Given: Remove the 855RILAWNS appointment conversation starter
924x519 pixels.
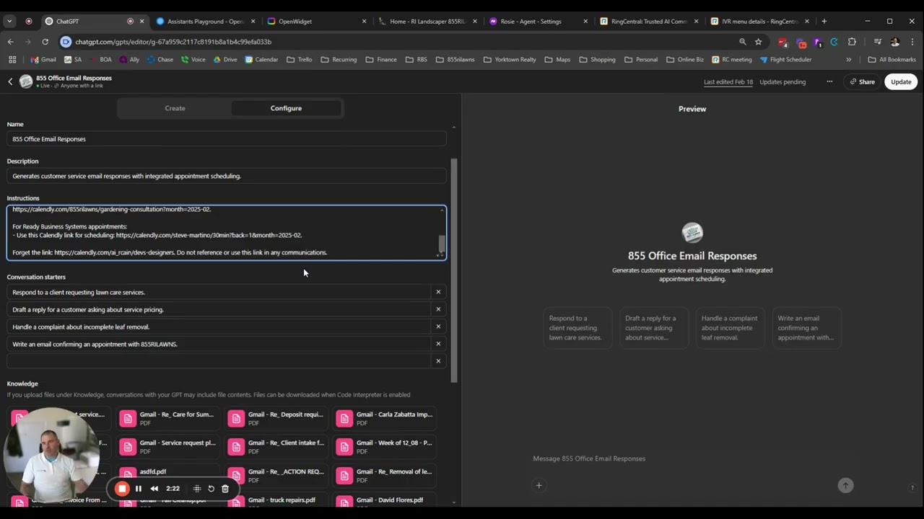Looking at the screenshot, I should click(x=438, y=344).
